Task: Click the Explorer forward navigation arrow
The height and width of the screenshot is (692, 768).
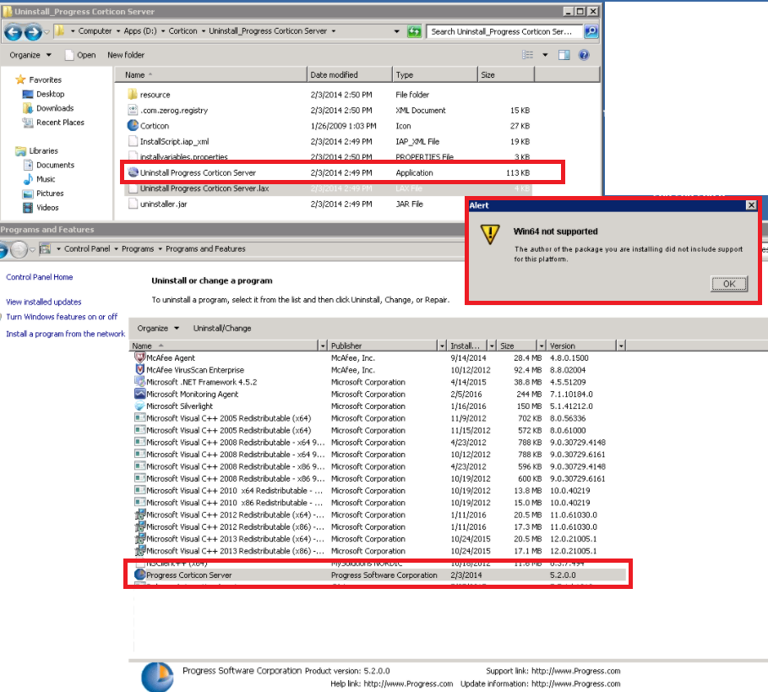Action: pyautogui.click(x=33, y=32)
